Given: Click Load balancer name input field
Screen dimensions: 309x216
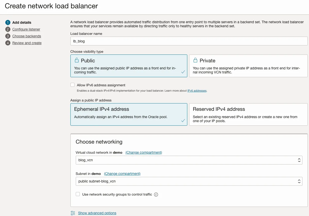Looking at the screenshot, I should pyautogui.click(x=189, y=41).
